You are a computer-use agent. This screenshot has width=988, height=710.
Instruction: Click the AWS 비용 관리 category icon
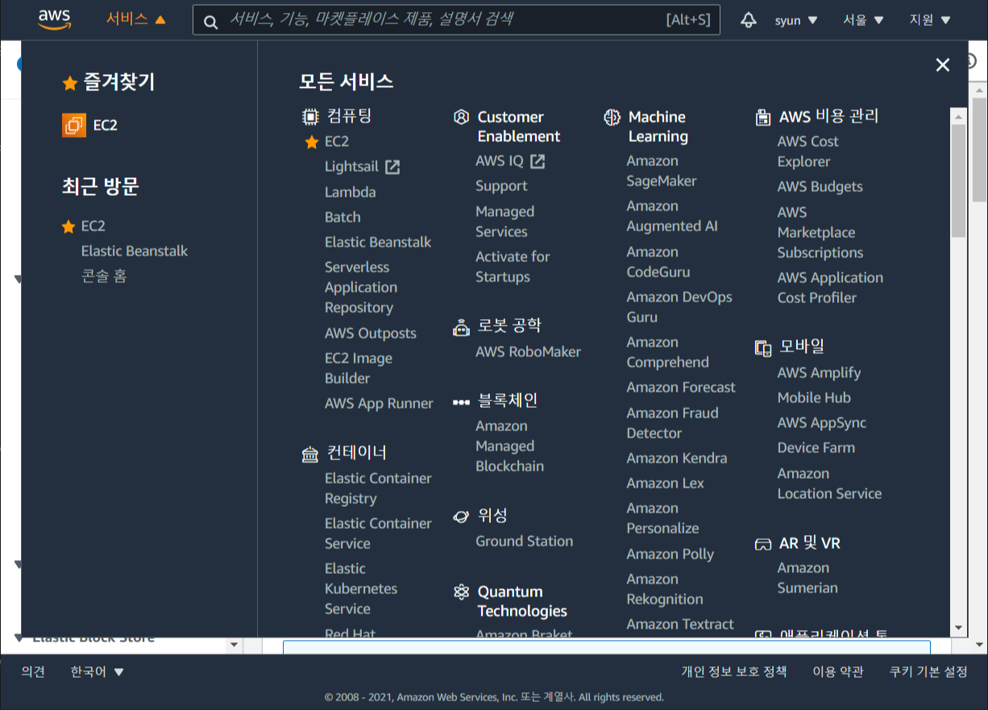click(762, 118)
